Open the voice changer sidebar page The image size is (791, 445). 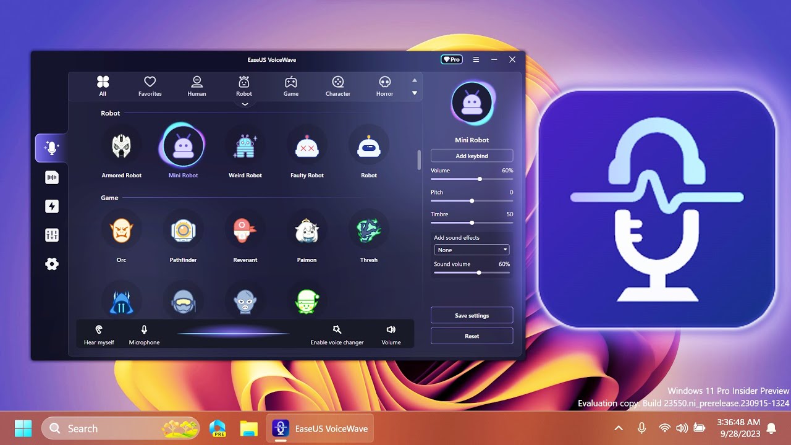pos(51,148)
